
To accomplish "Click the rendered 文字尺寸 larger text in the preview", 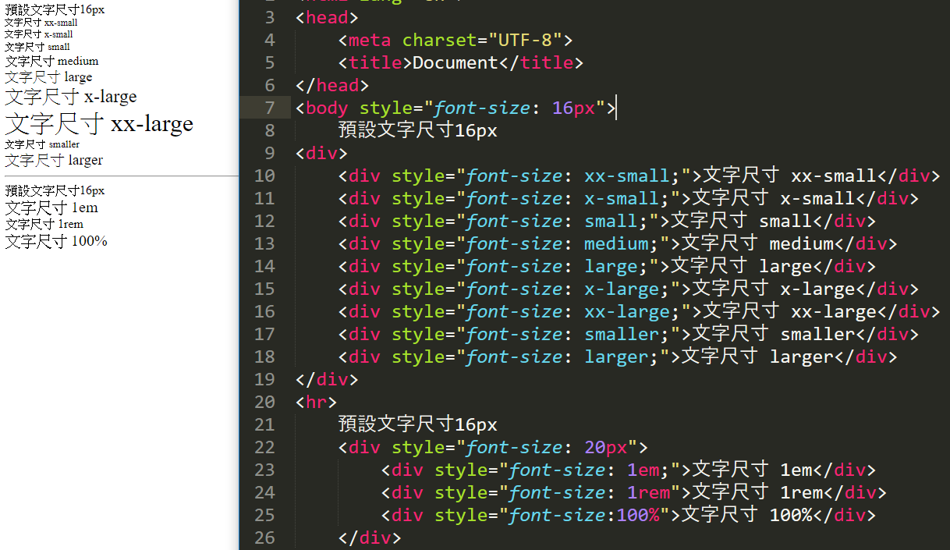I will (x=54, y=160).
